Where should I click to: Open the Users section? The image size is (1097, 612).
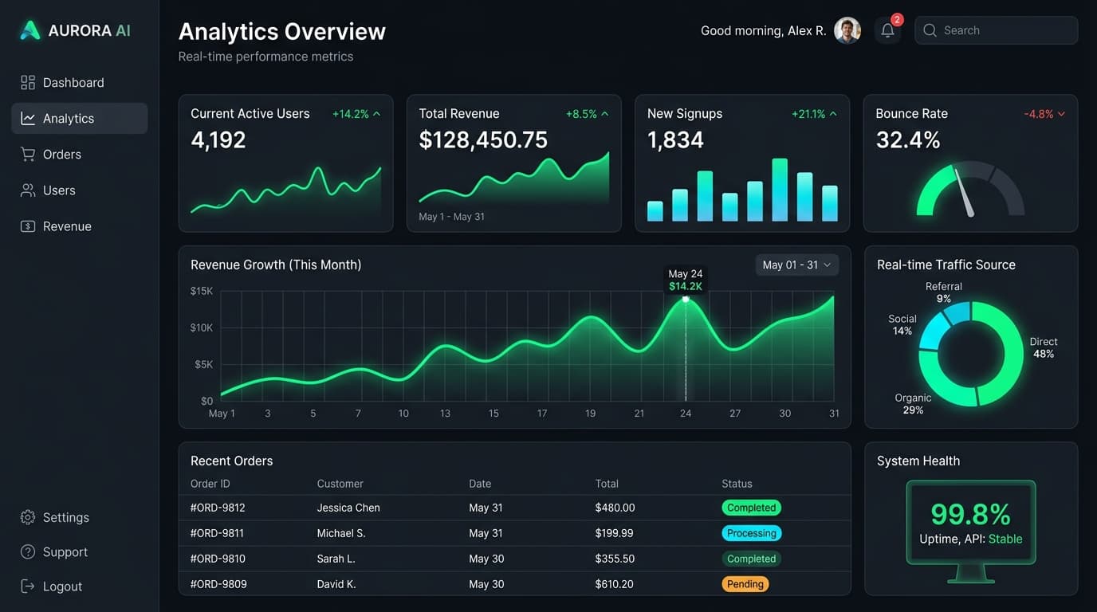(80, 190)
